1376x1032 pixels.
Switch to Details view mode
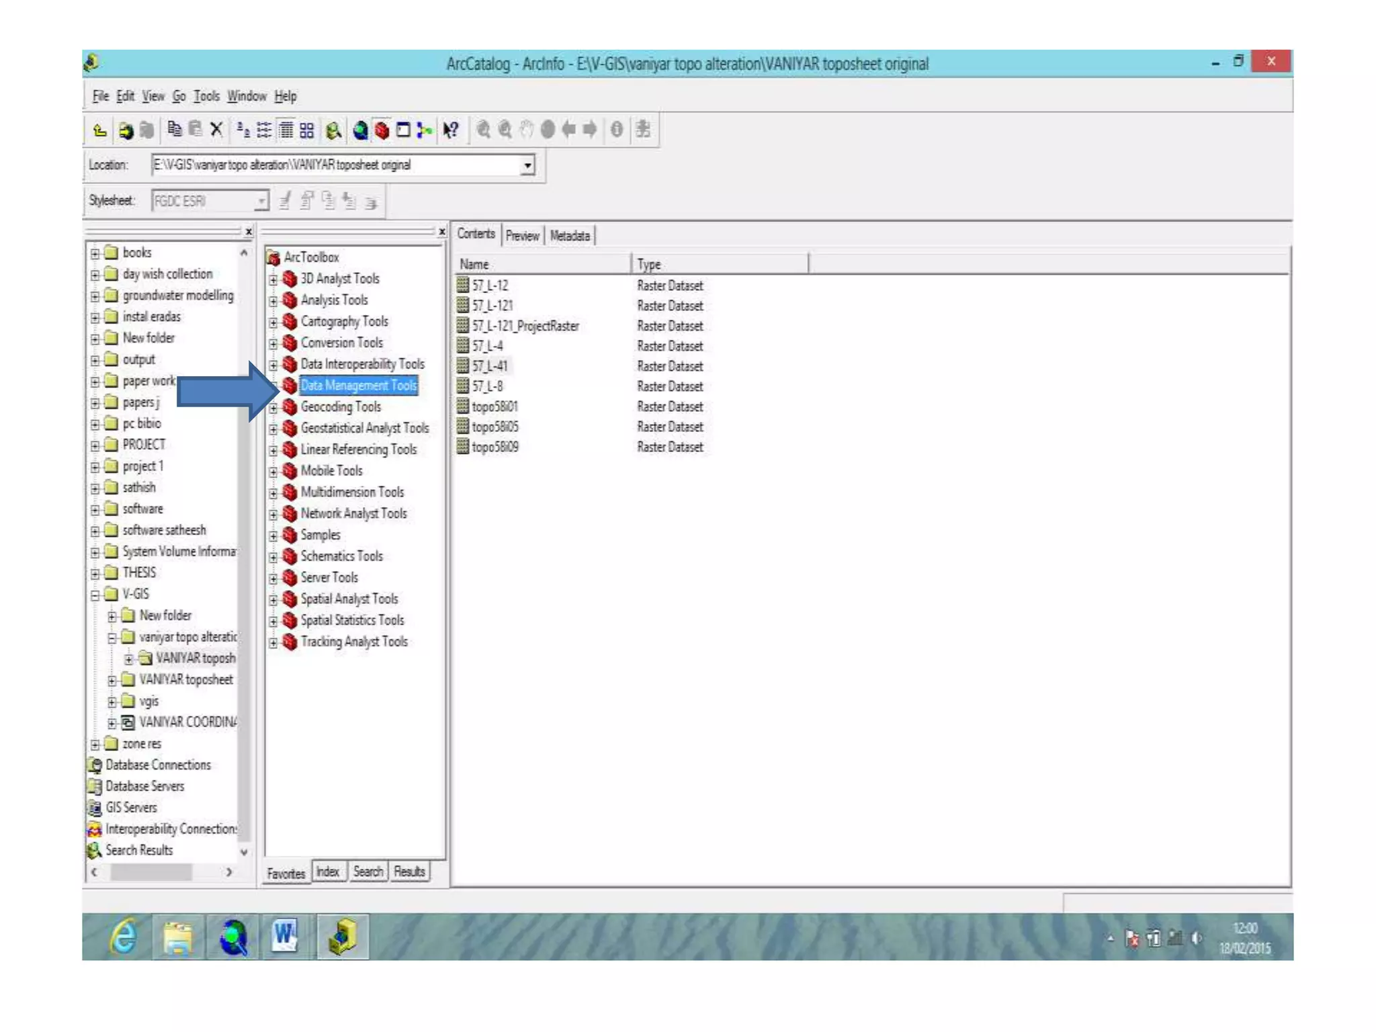coord(286,130)
